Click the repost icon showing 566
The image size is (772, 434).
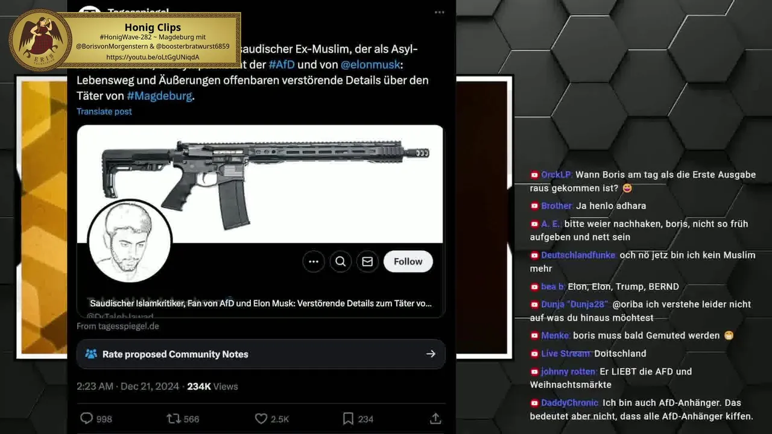173,418
